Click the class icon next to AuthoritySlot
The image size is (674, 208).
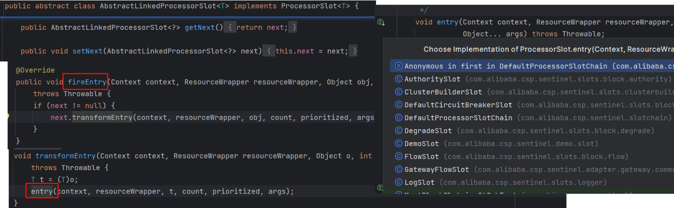pos(399,79)
